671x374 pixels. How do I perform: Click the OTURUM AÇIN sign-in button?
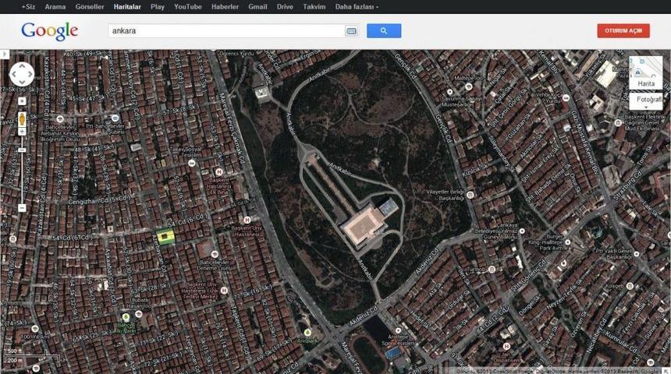pos(623,30)
